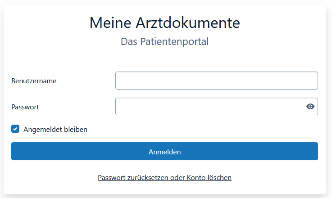Open Passwort zurücksetzen oder Konto löschen link
Viewport: 332px width, 198px height.
(x=164, y=178)
